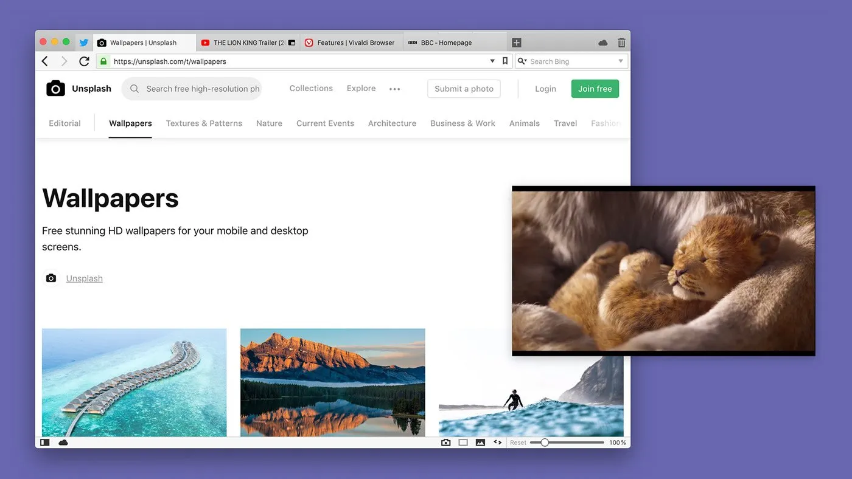Open the closed tabs trash icon
Image resolution: width=852 pixels, height=479 pixels.
621,43
